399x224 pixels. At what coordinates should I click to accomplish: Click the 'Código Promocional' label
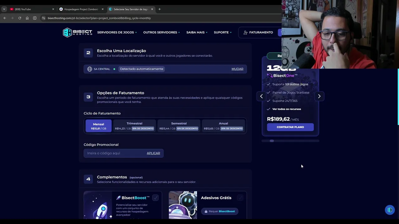pyautogui.click(x=101, y=145)
